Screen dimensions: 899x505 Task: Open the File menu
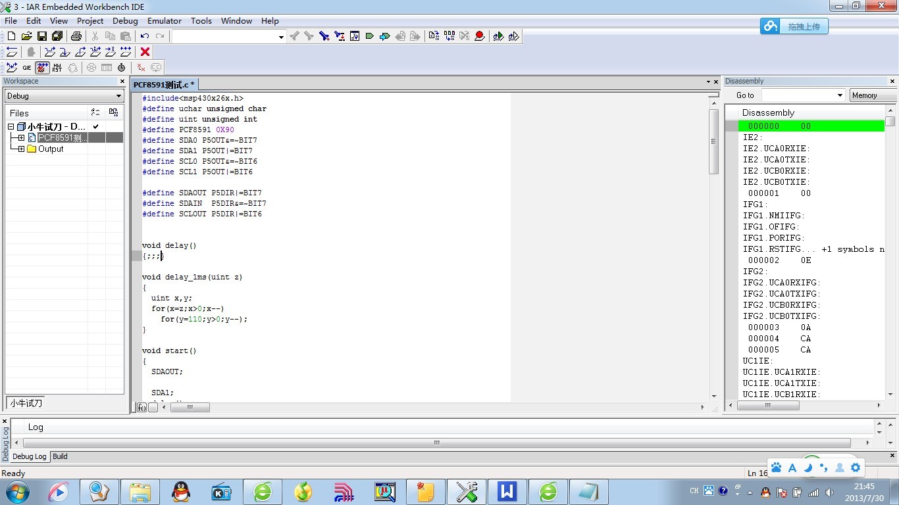pyautogui.click(x=11, y=20)
